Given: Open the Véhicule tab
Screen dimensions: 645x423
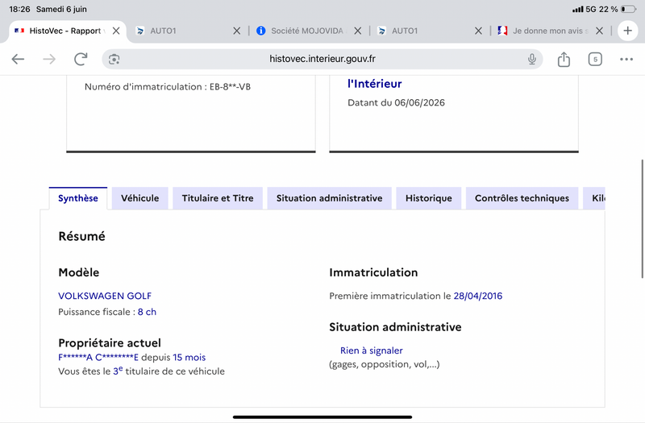Looking at the screenshot, I should click(139, 198).
